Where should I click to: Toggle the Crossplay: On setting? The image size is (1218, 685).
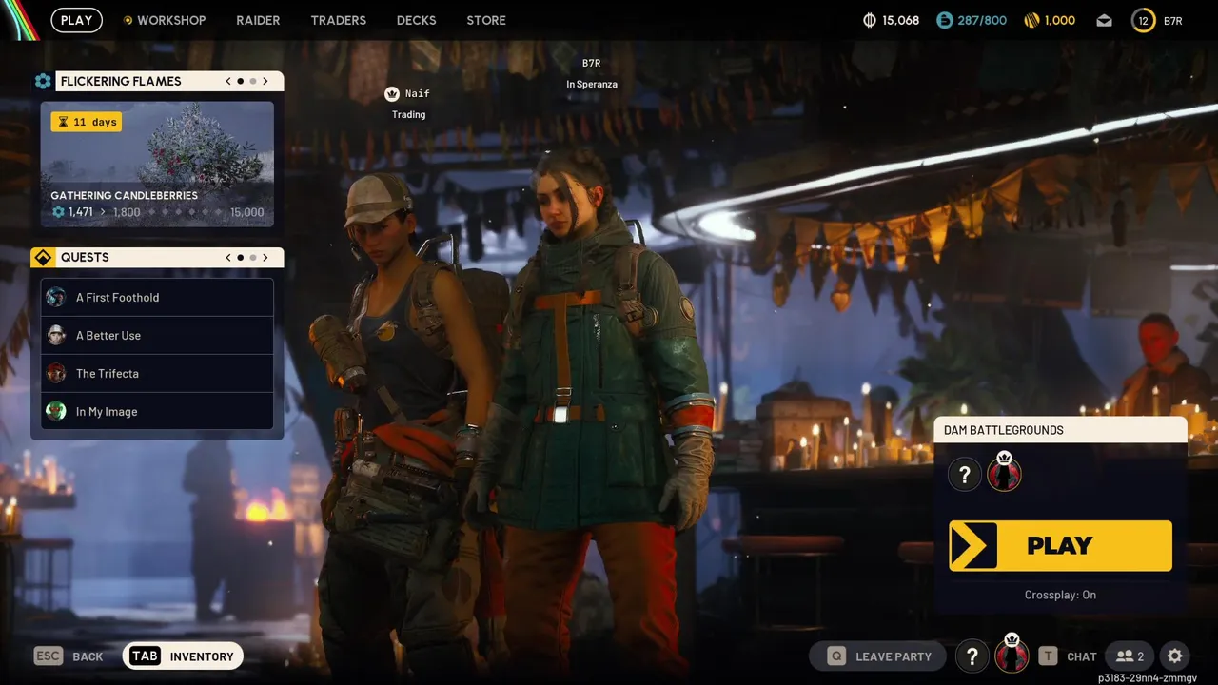pos(1060,595)
